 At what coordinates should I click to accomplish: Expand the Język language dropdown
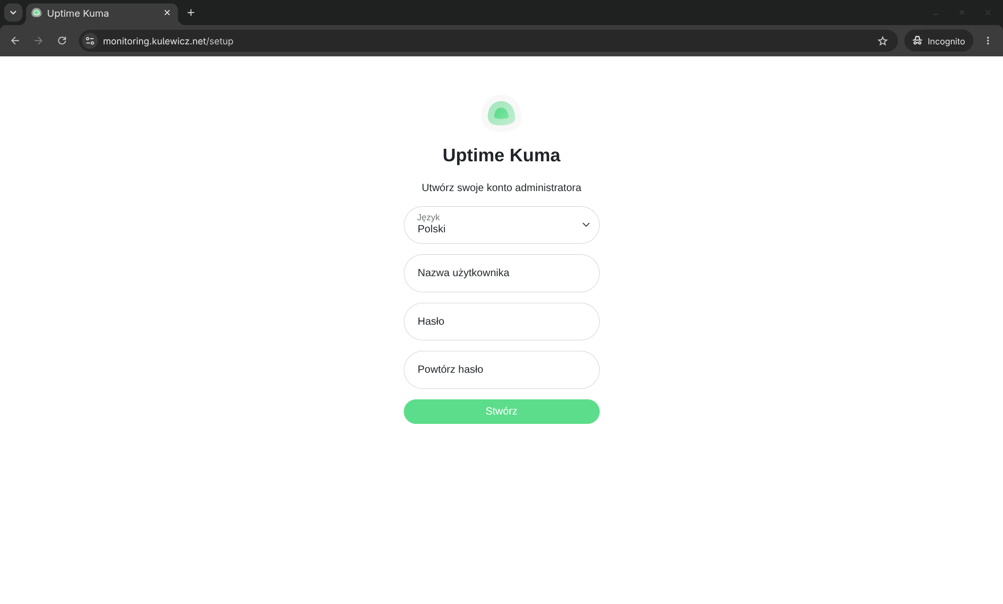501,225
